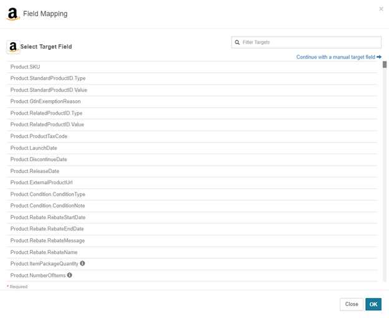The height and width of the screenshot is (318, 389).
Task: Choose Product.DiscontinueDate field
Action: 192,159
